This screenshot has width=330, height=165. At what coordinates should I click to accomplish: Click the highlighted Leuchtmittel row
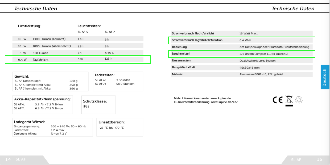coord(242,54)
